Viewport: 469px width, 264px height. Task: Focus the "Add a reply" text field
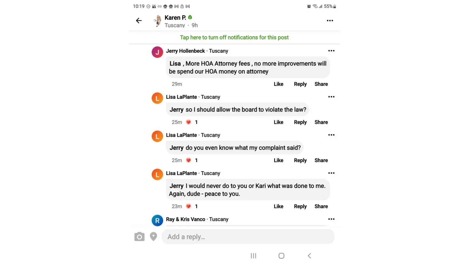248,237
